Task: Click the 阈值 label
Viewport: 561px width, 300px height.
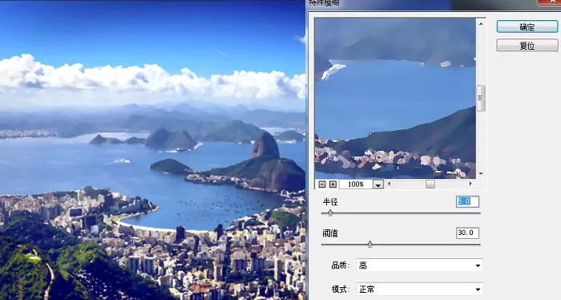Action: click(330, 233)
